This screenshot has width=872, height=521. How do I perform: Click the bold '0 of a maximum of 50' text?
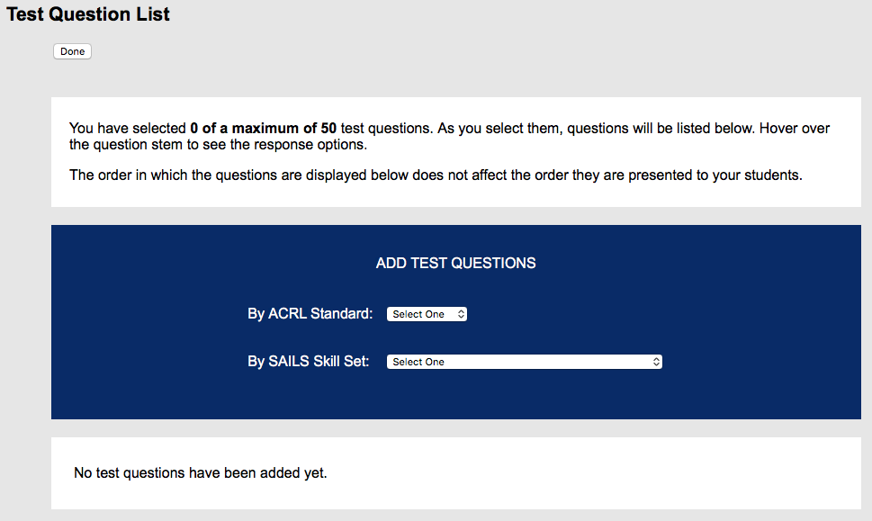point(263,128)
